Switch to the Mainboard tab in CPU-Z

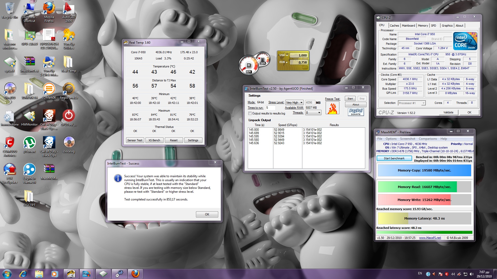tap(408, 26)
